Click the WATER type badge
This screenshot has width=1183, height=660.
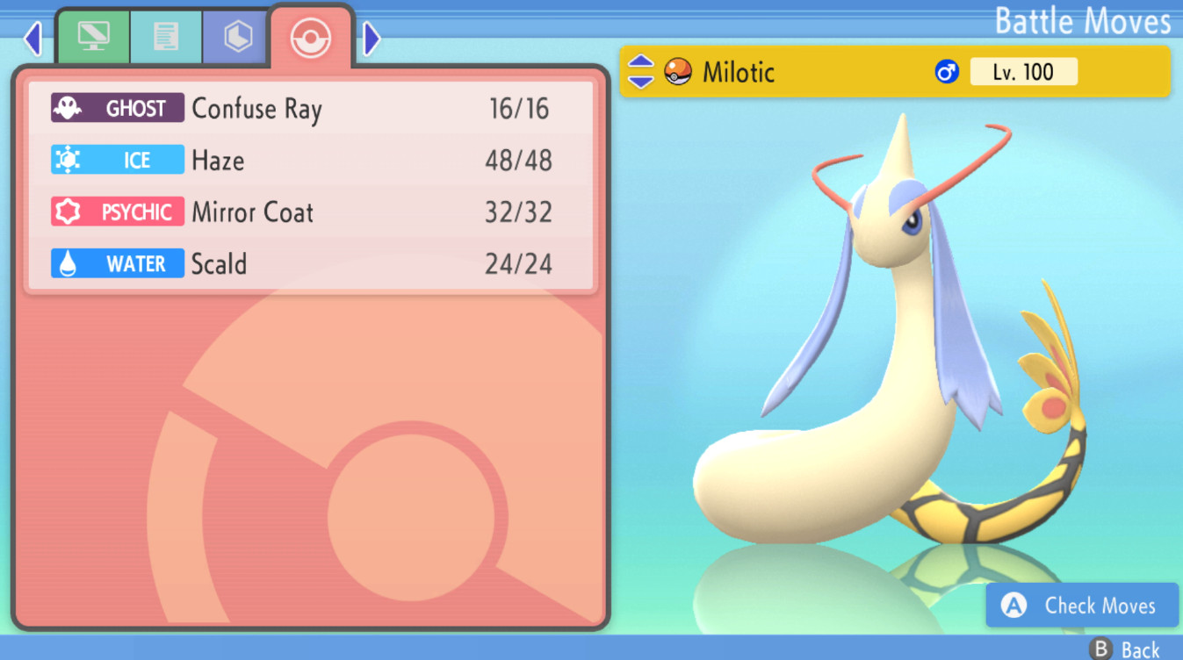(118, 264)
